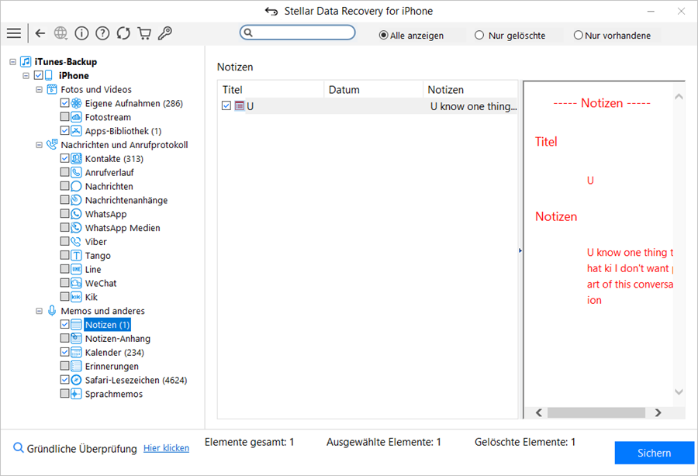Click the Eigene Aufnahmen icon
The image size is (698, 476).
click(x=77, y=103)
